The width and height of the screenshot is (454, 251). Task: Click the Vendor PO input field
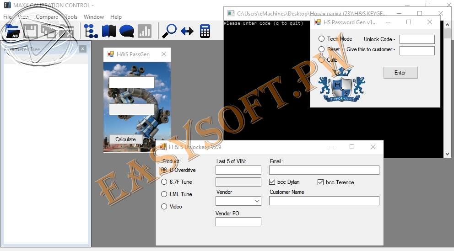pos(238,222)
